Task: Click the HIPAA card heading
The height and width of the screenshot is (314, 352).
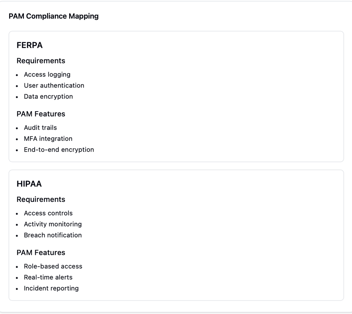Action: click(x=29, y=184)
